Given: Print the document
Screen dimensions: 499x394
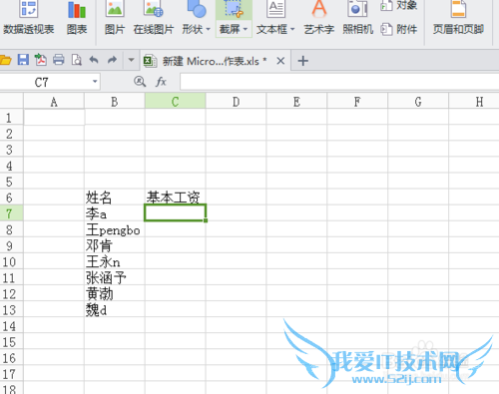Looking at the screenshot, I should [59, 60].
